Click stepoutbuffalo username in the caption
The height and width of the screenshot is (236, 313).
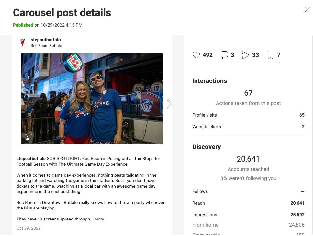[31, 159]
